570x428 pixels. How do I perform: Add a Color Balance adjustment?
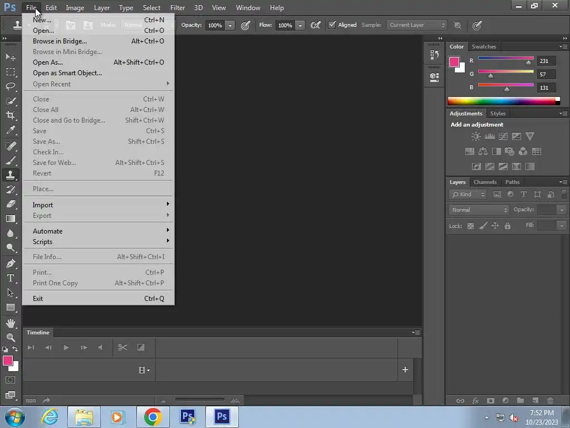(x=483, y=152)
